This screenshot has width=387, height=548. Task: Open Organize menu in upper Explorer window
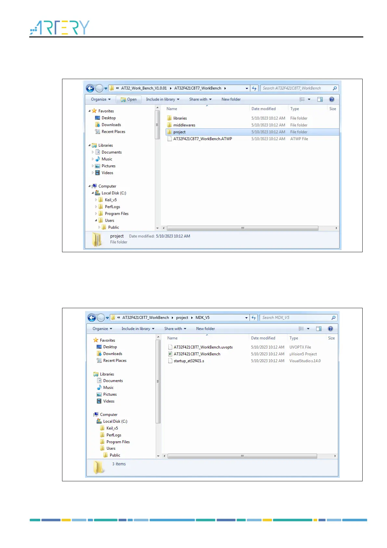pyautogui.click(x=101, y=99)
